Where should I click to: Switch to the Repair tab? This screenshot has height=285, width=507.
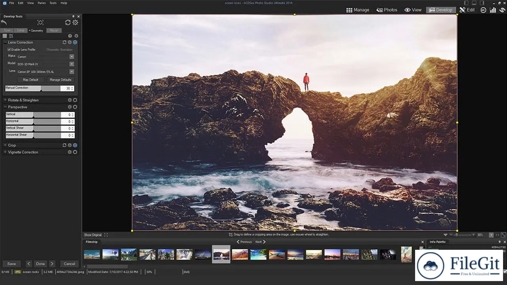(54, 30)
